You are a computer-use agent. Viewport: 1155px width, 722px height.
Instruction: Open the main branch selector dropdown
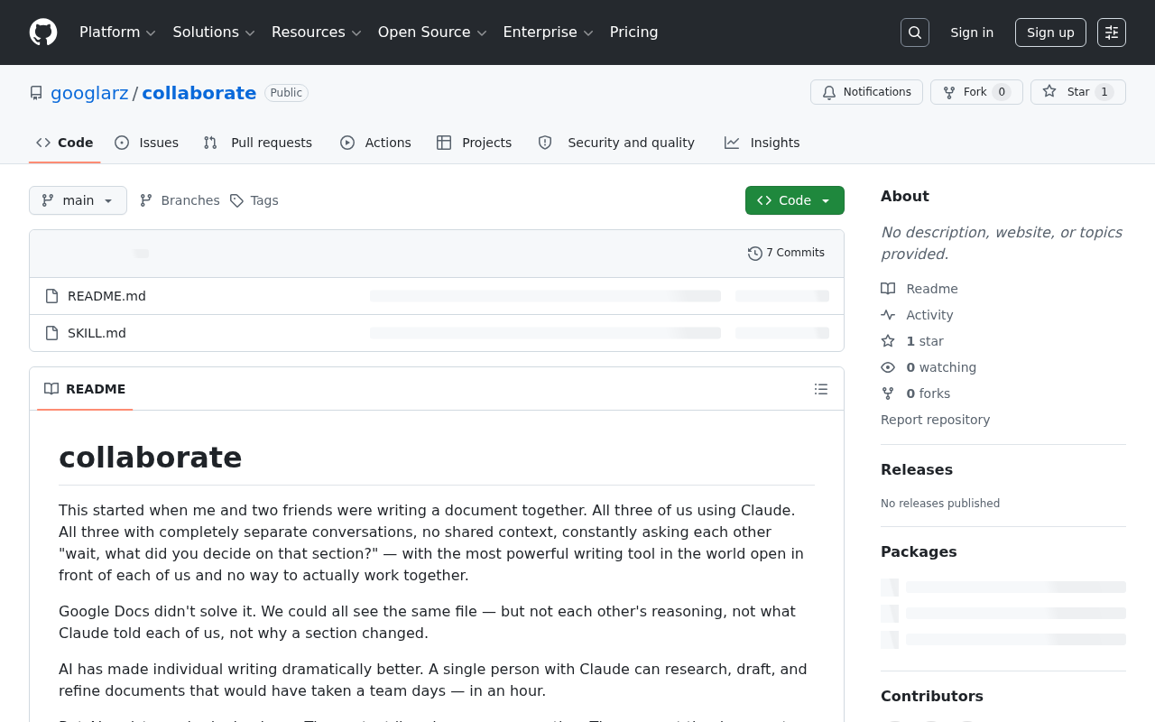pyautogui.click(x=78, y=200)
